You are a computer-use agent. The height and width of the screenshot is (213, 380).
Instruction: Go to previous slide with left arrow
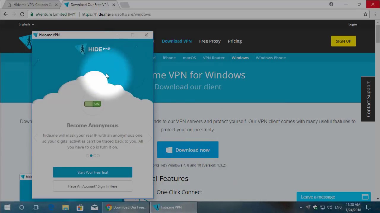coord(36,138)
